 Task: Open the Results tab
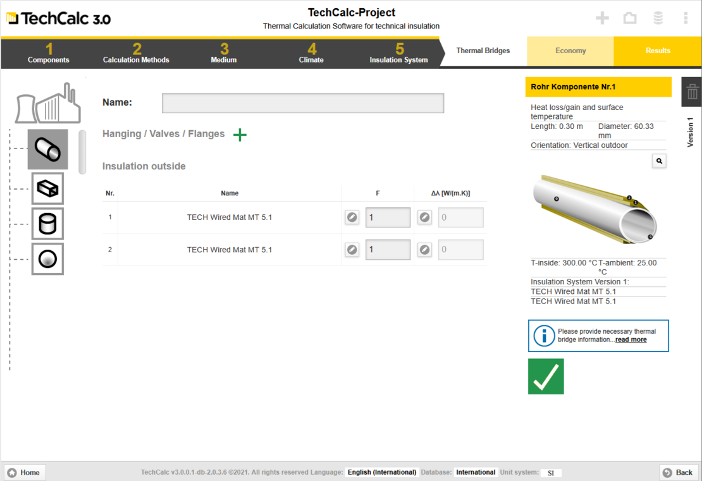pyautogui.click(x=658, y=51)
